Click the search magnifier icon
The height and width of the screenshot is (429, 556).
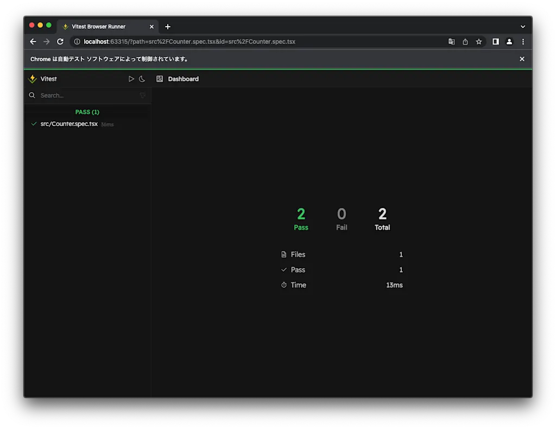click(x=32, y=96)
